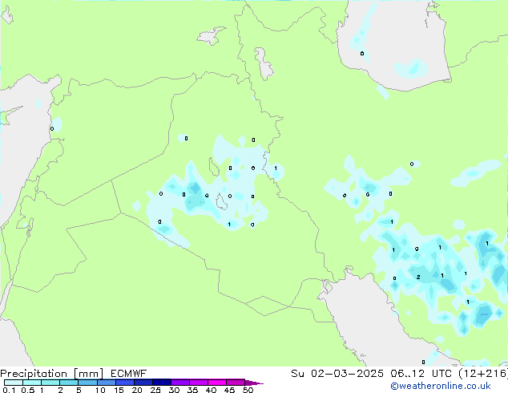Click the 0.1–0.5 mm legend color swatch

pos(14,383)
